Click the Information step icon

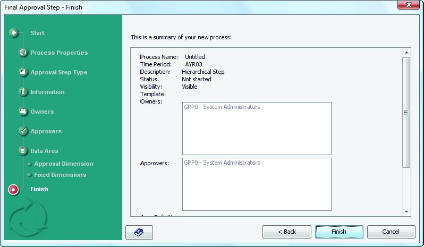[x=23, y=92]
